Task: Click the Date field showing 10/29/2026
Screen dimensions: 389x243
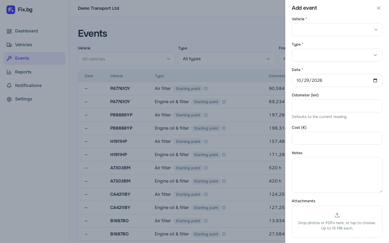Action: pyautogui.click(x=337, y=80)
